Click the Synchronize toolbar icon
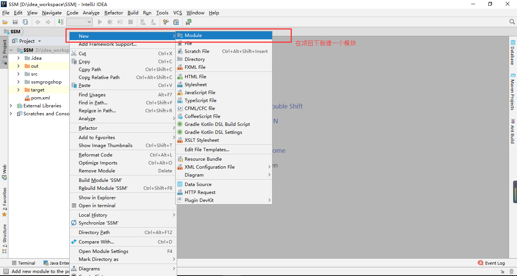The image size is (517, 276). [25, 22]
